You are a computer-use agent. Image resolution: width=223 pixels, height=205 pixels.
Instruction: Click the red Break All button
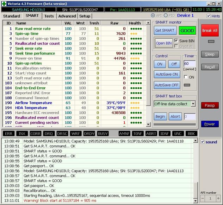(x=210, y=30)
